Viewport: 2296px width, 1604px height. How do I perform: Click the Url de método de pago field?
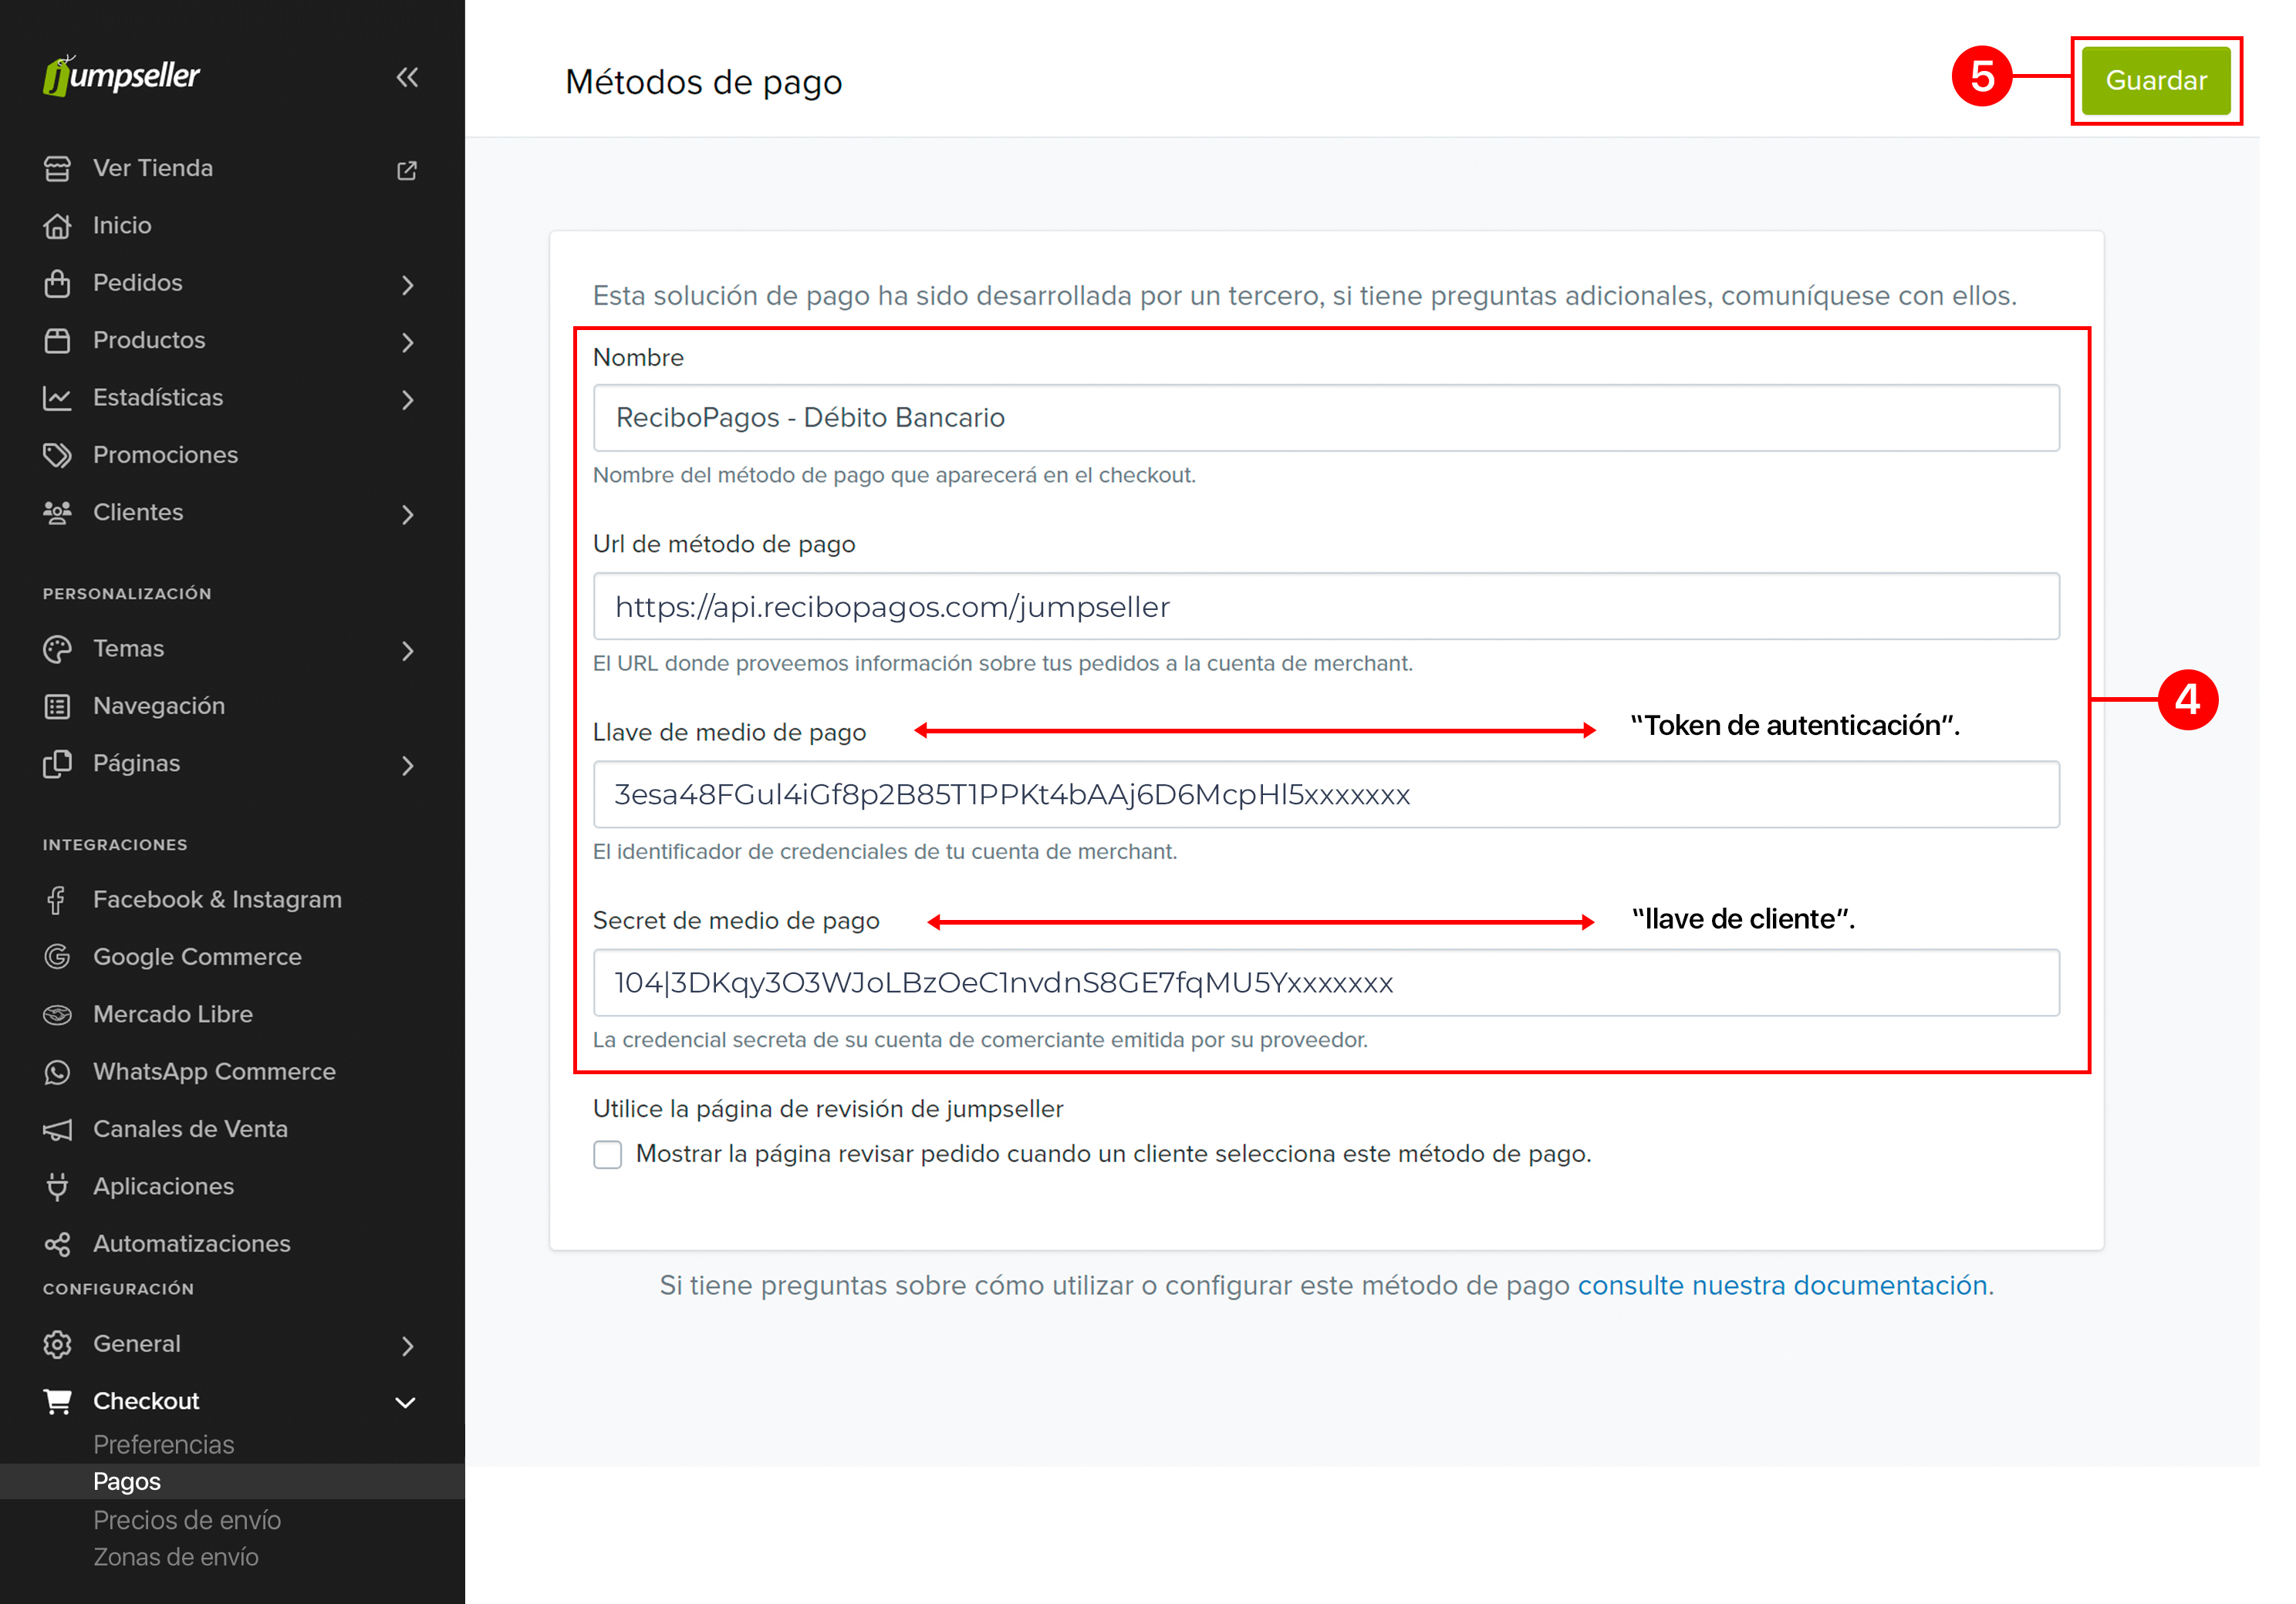[1326, 607]
